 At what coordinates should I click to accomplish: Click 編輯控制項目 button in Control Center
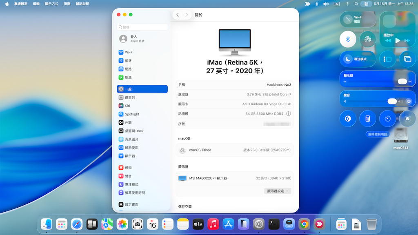click(378, 134)
